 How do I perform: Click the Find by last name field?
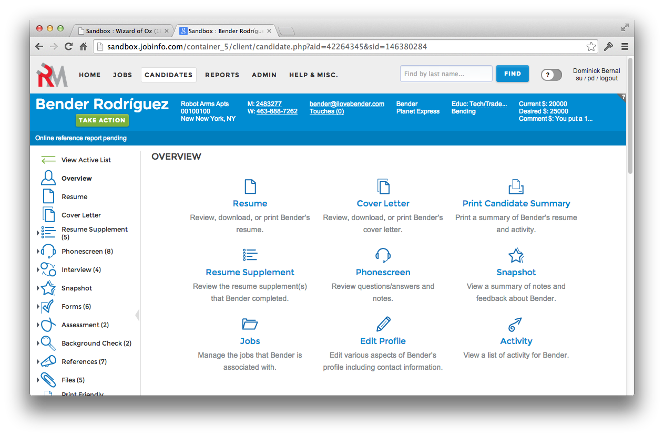[446, 74]
